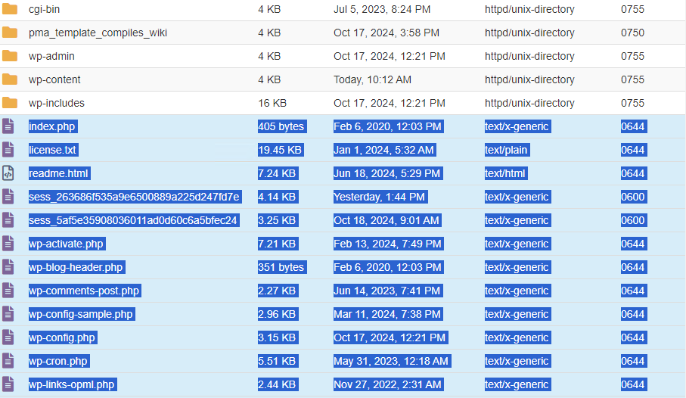This screenshot has height=398, width=686.
Task: Click the Nov 27, 2022, 2:31 AM date
Action: pyautogui.click(x=388, y=384)
